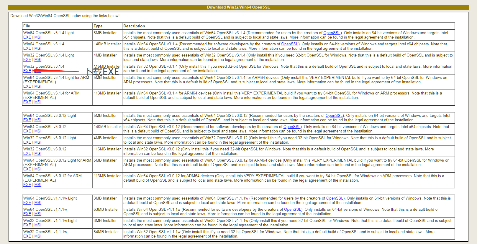This screenshot has width=477, height=244.
Task: Download MSI for Win64 OpenSSL v3.0.12 for ARM
Action: point(38,185)
